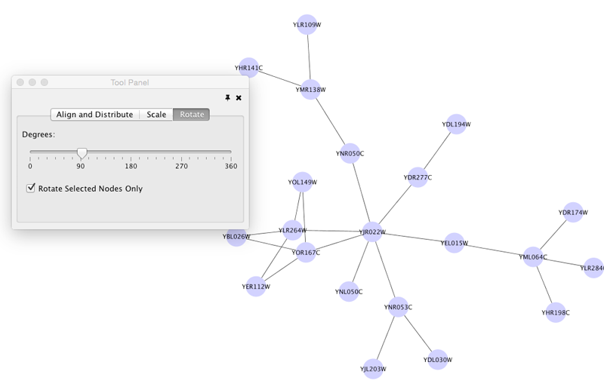Pick the YDR277C node
This screenshot has height=390, width=604.
coord(418,177)
